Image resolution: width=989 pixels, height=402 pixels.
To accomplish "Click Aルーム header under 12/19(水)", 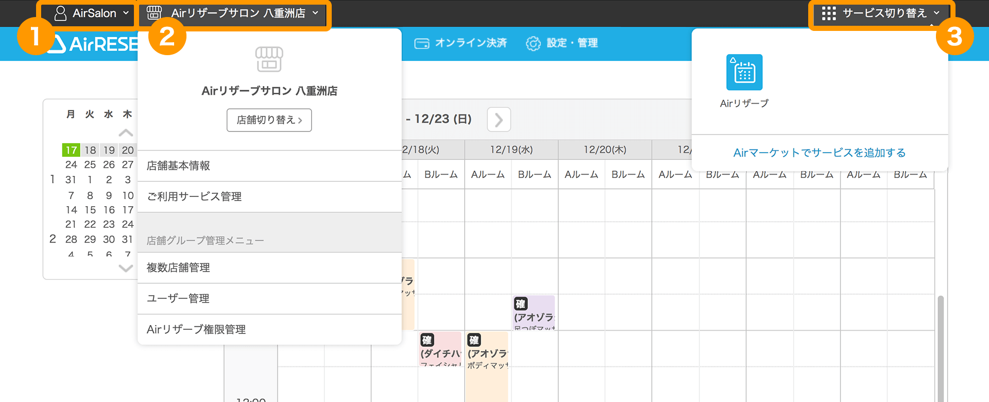I will [488, 175].
